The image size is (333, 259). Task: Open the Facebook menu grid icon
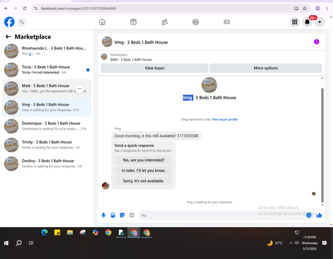[x=294, y=22]
